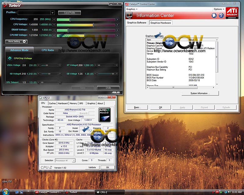The width and height of the screenshot is (244, 195).
Task: Click the Basic... button in Catalyst
Action: [138, 107]
